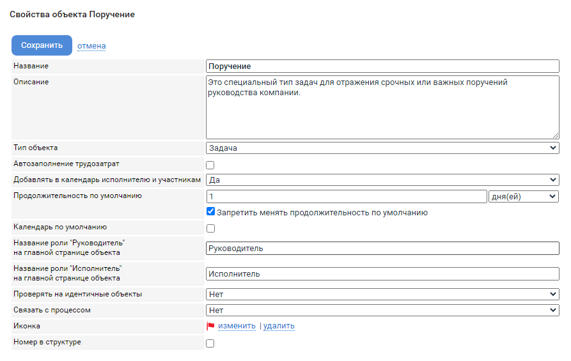
Task: Click the Исполнитель role name field
Action: pos(382,273)
